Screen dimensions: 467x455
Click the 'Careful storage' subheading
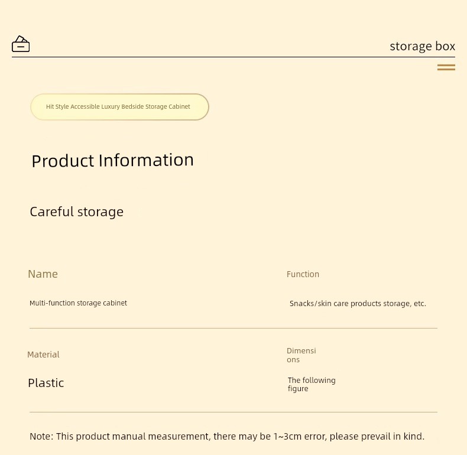(x=76, y=212)
